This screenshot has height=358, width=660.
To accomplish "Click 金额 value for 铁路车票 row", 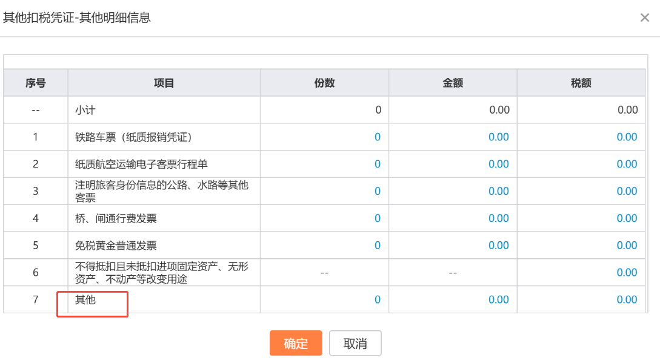I will (498, 137).
